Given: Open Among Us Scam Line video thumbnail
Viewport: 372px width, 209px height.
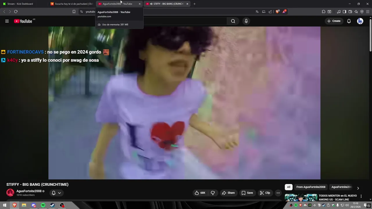Looking at the screenshot, I should pyautogui.click(x=301, y=197).
